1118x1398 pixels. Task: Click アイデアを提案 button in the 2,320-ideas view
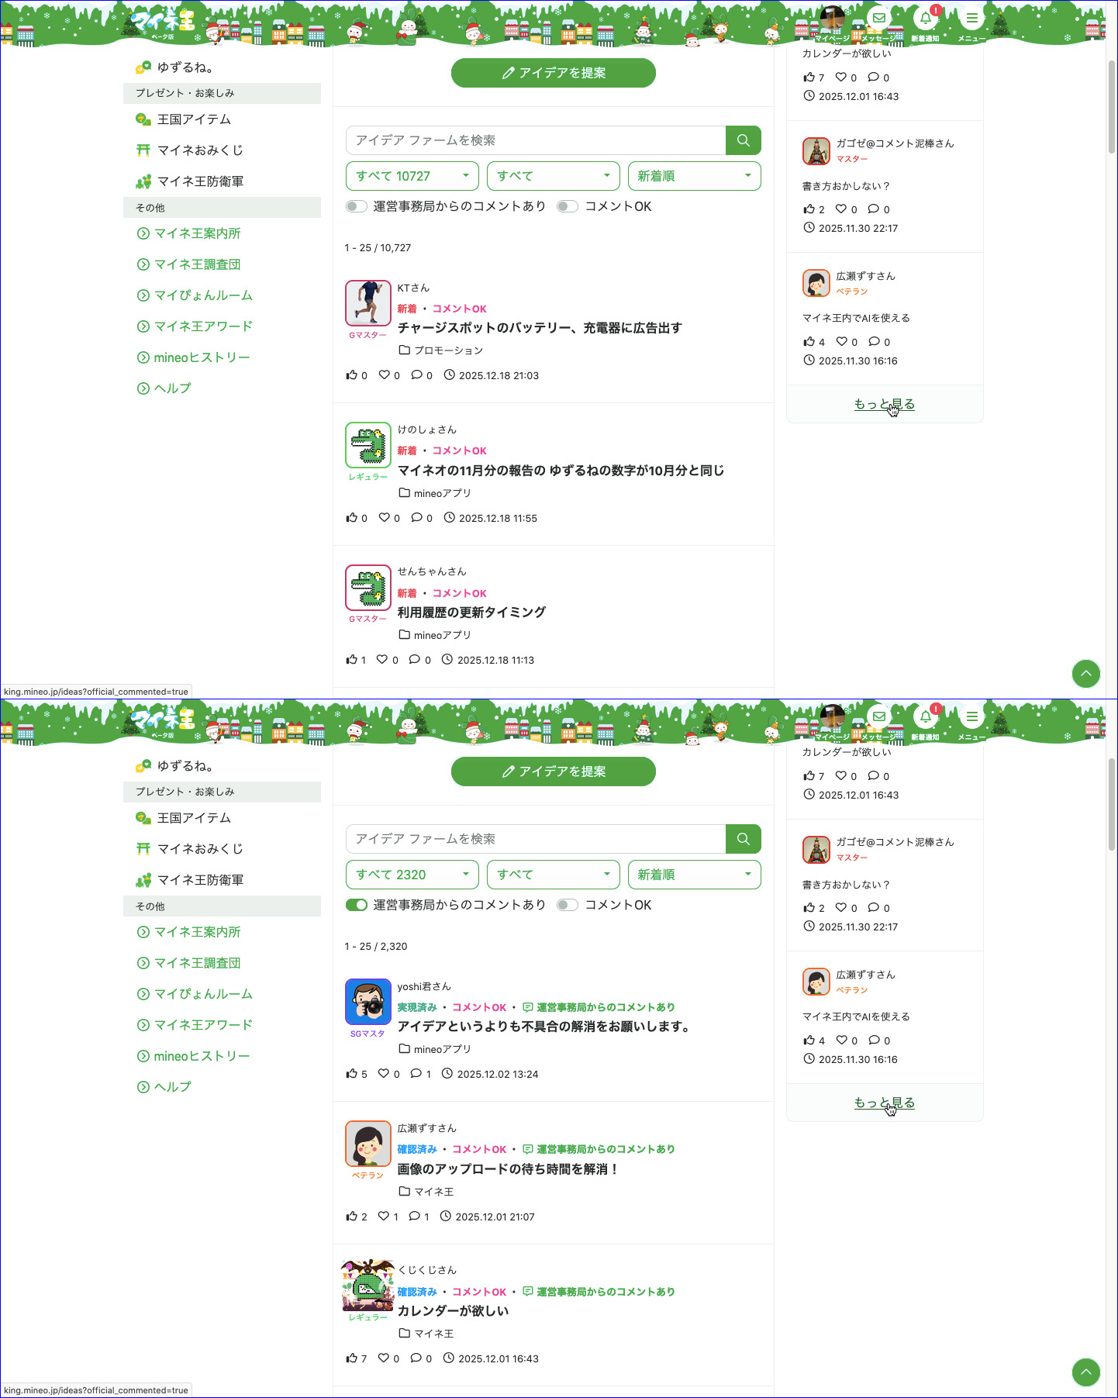tap(554, 771)
